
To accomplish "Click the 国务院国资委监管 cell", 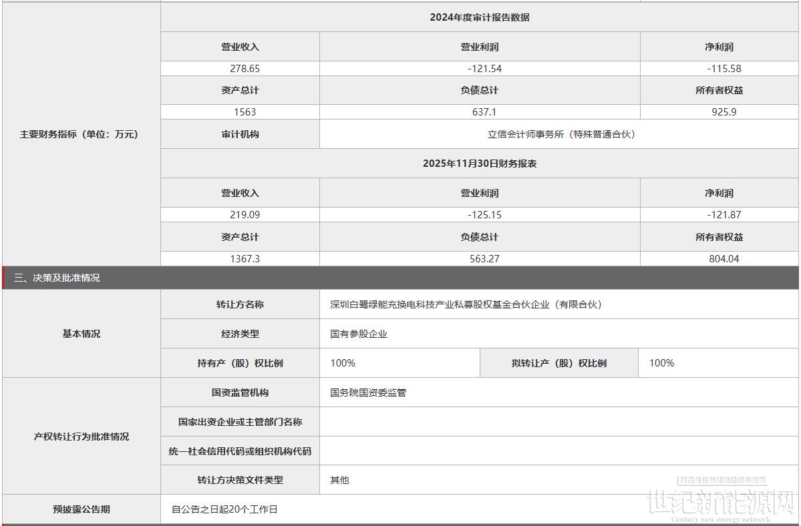I will 368,392.
